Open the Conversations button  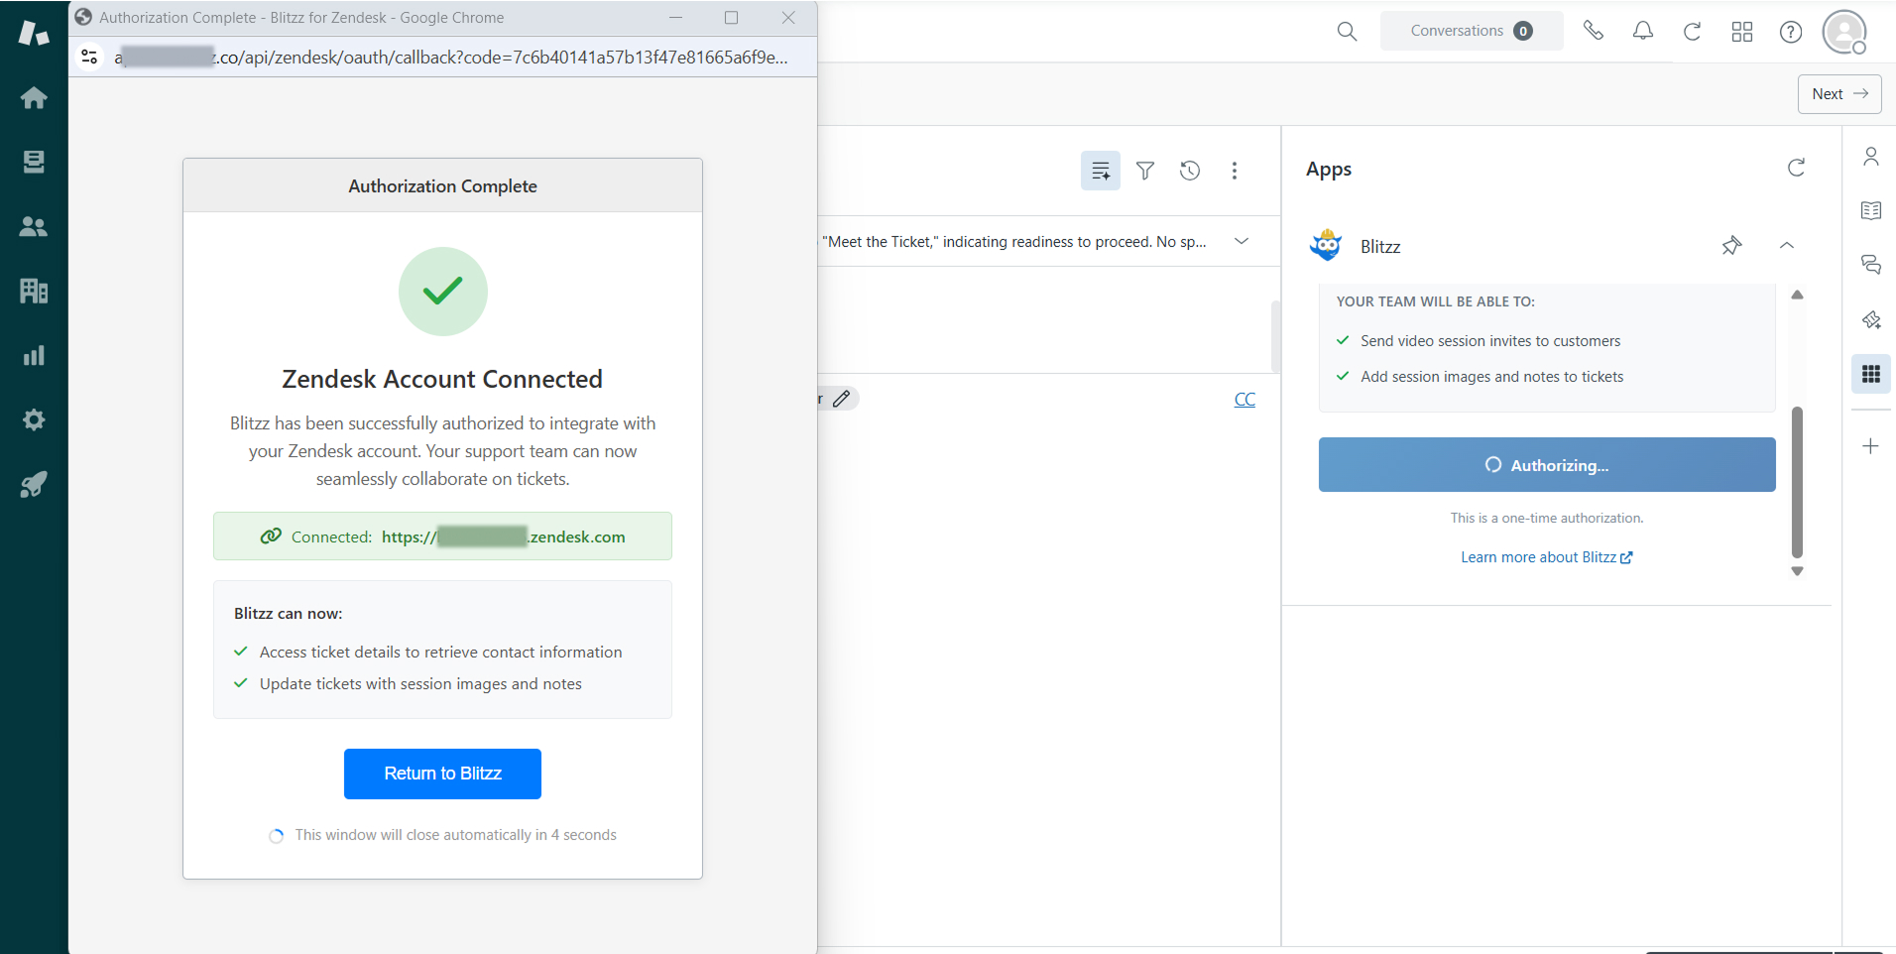tap(1472, 31)
